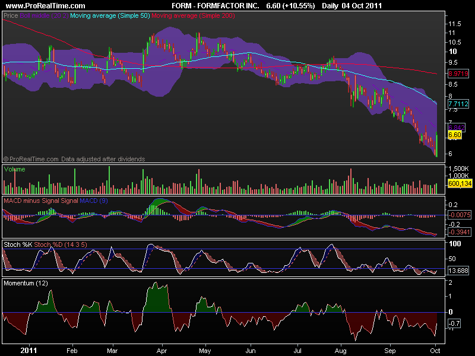
Task: Click the May marker on time axis
Action: click(205, 351)
